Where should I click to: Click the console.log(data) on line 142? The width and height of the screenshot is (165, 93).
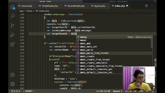tap(58, 24)
